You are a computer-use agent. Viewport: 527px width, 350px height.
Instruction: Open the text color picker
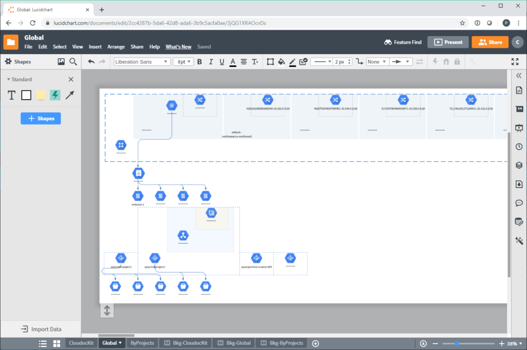click(233, 62)
